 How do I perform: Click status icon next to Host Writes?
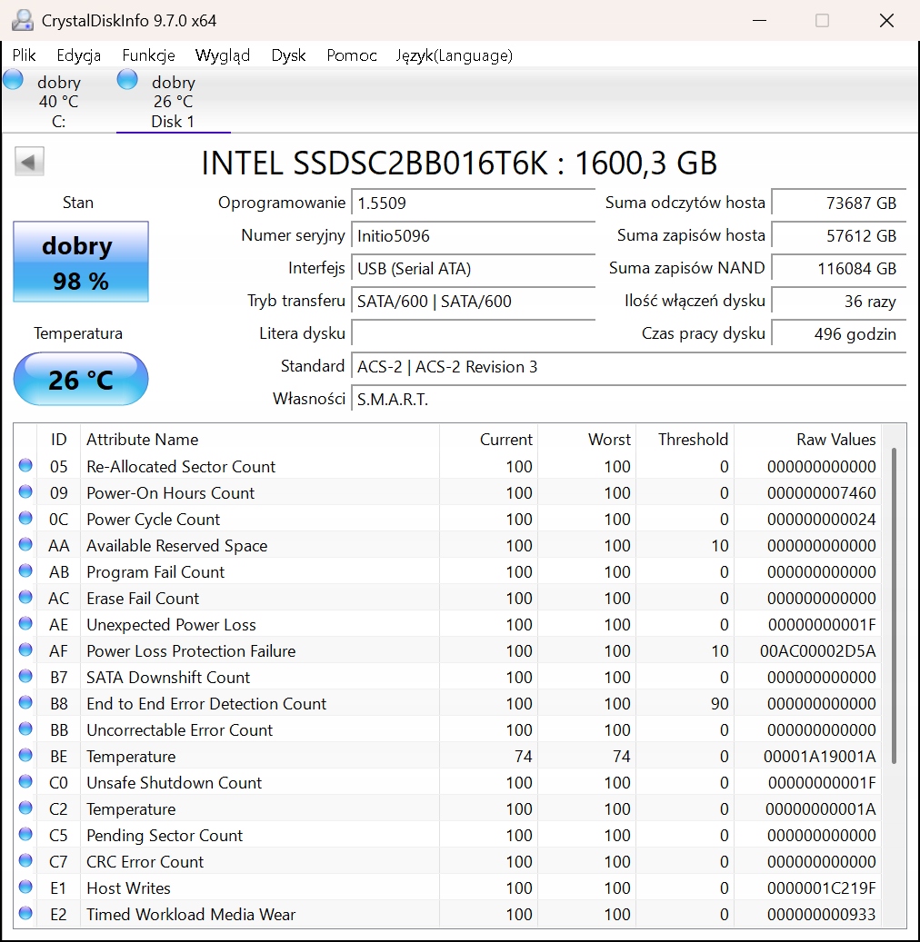[x=25, y=887]
